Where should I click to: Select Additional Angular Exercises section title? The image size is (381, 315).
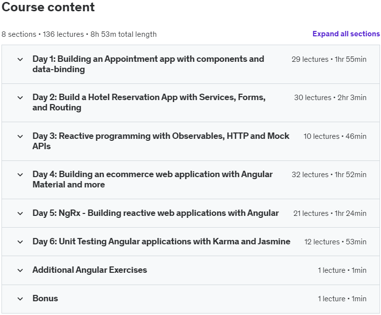point(89,270)
